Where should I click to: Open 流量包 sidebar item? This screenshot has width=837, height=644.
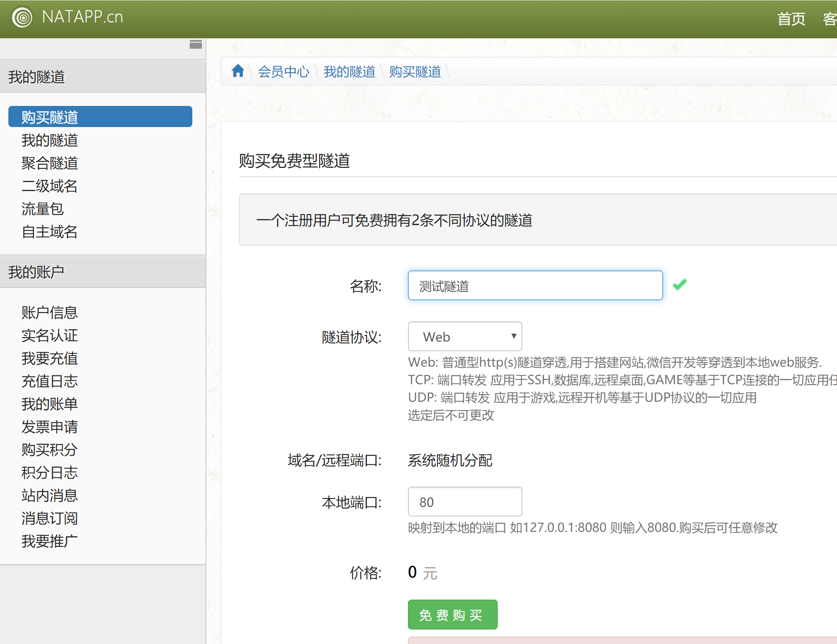(x=43, y=209)
